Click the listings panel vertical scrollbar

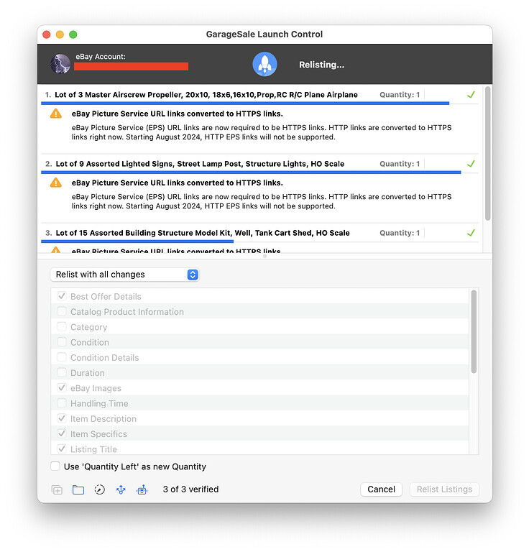point(487,153)
